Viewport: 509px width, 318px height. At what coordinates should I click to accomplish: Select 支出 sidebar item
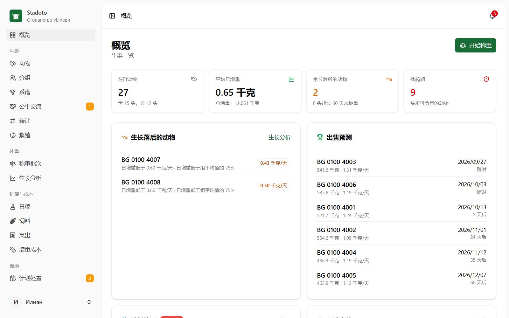click(51, 235)
